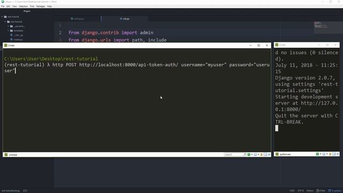
Task: Click the active consoles icon in python.exe window
Action: [x=324, y=154]
